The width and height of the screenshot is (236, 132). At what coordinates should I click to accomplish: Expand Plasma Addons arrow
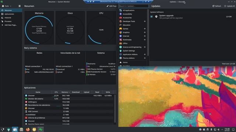click(x=145, y=58)
